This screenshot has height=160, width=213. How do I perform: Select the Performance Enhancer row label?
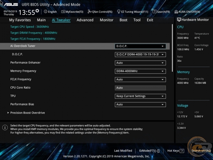tap(25, 63)
